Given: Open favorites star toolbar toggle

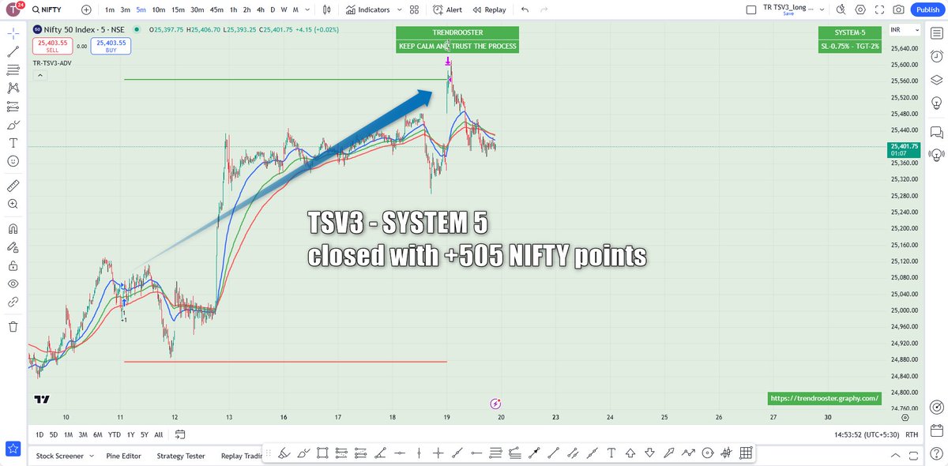Looking at the screenshot, I should pos(12,449).
